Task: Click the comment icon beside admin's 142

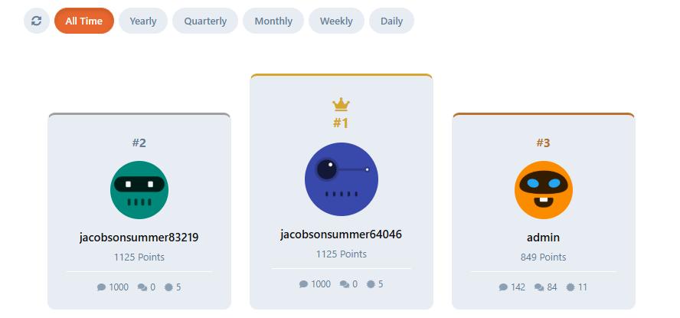Action: [x=503, y=287]
